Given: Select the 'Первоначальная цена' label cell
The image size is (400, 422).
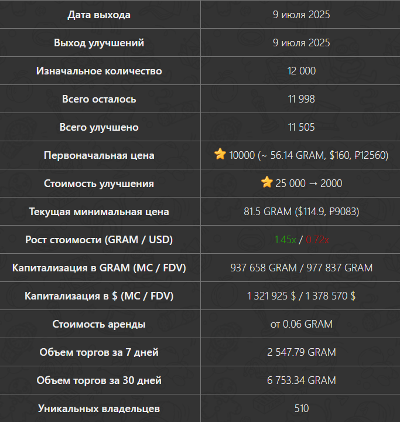Looking at the screenshot, I should point(99,155).
